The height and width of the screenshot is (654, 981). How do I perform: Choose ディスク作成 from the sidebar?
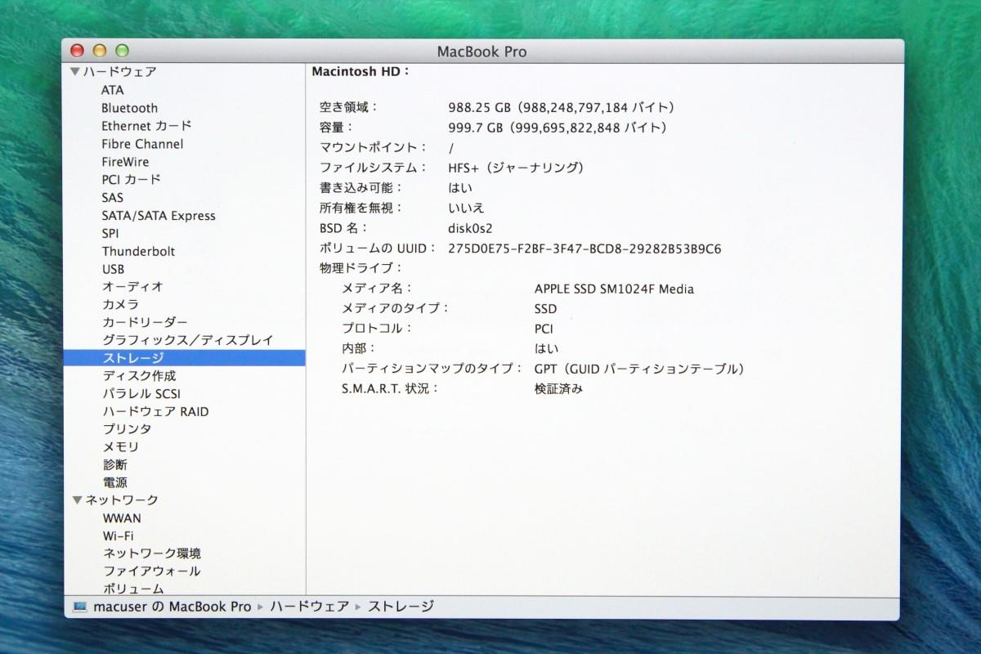pyautogui.click(x=139, y=376)
